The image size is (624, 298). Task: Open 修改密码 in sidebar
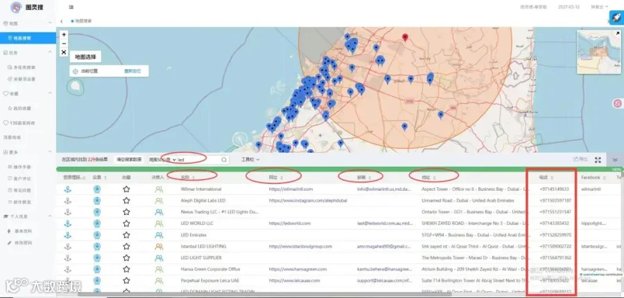(x=22, y=243)
